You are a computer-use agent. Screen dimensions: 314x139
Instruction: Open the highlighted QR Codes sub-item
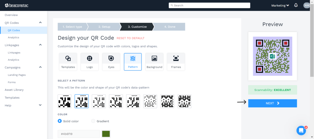(23, 30)
